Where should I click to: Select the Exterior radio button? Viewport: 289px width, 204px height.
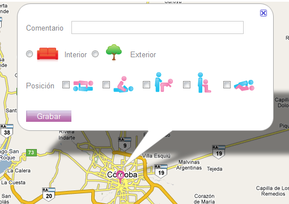click(x=95, y=54)
